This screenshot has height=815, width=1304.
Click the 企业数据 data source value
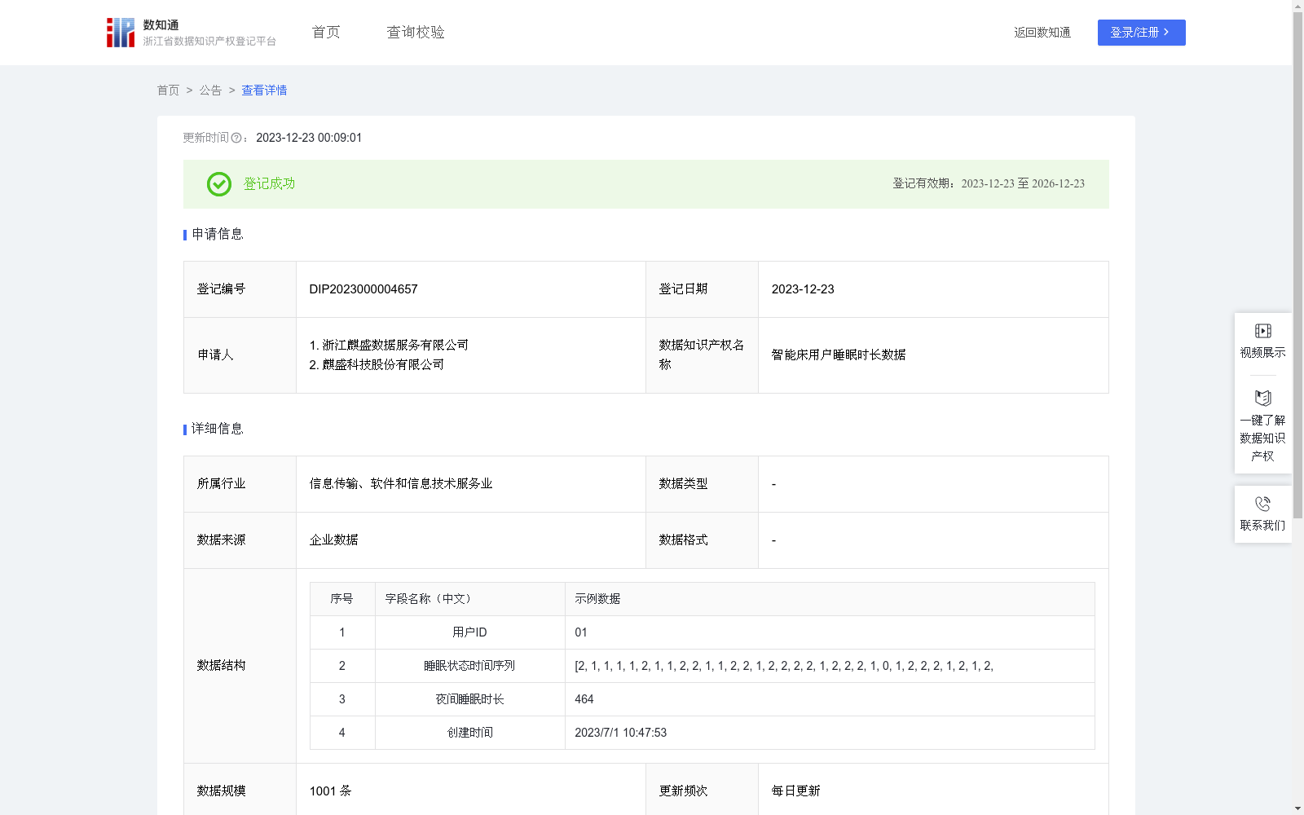click(x=333, y=540)
